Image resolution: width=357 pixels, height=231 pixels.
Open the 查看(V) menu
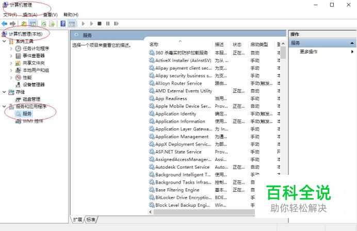coord(51,15)
